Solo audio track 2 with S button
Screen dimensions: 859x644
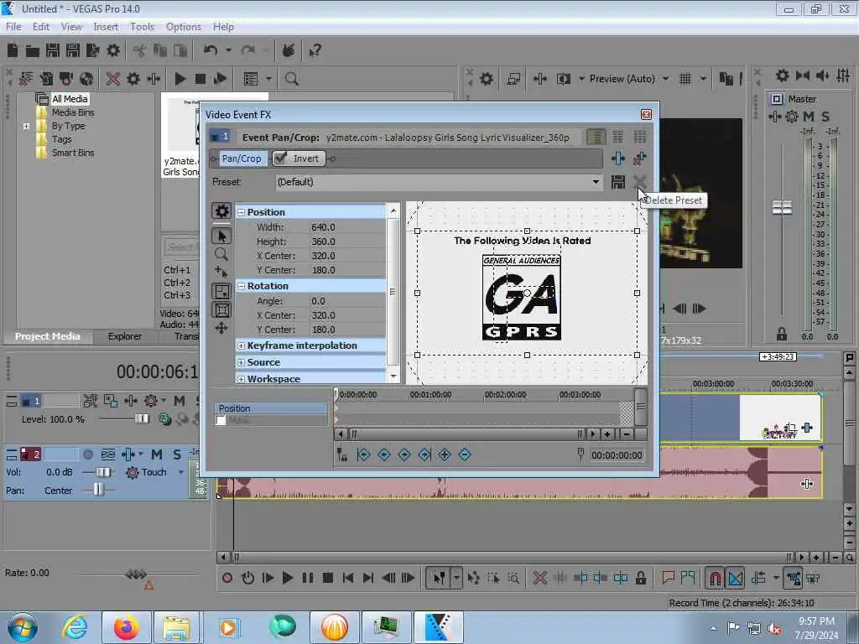(177, 454)
